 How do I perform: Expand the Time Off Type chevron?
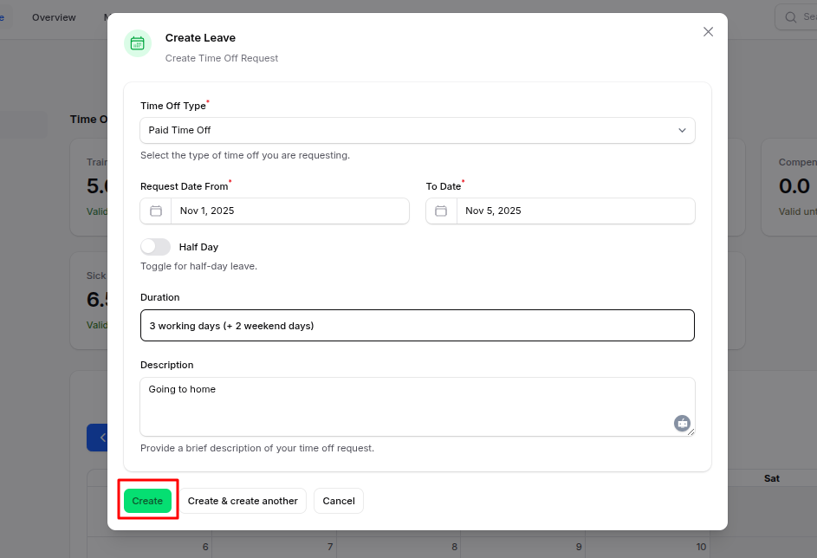682,130
